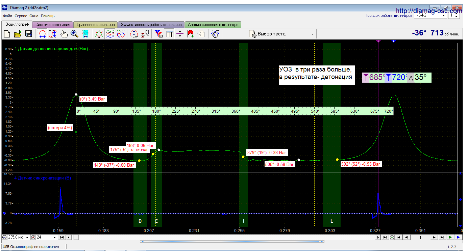Image resolution: width=467 pixels, height=251 pixels.
Task: Click the purple 685° marker readout
Action: (374, 77)
